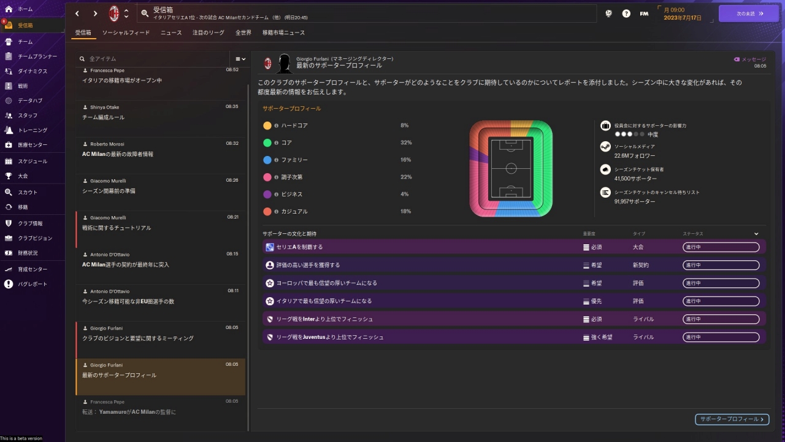Open the inbox filter dropdown
Image resolution: width=785 pixels, height=442 pixels.
pos(240,59)
